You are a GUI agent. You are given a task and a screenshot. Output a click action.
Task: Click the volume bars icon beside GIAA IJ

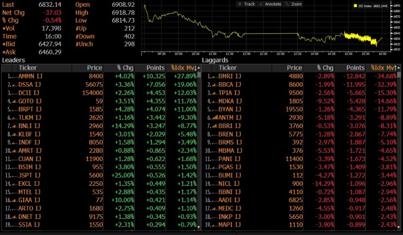tap(15, 200)
